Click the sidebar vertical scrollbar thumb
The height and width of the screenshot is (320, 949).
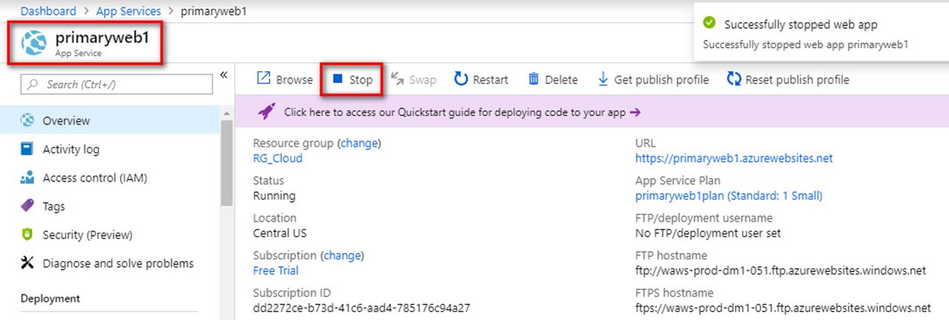tap(226, 163)
